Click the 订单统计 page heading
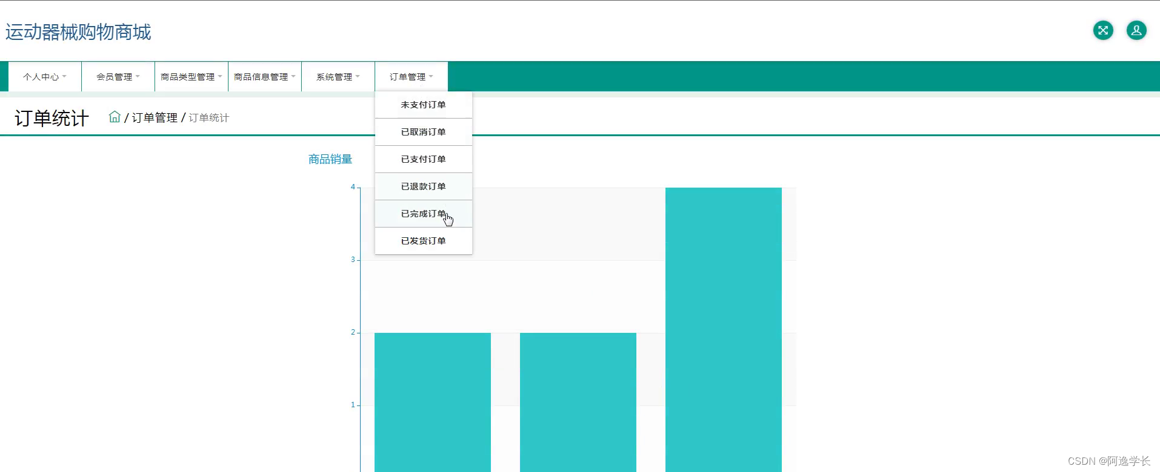Viewport: 1160px width, 472px height. 52,118
